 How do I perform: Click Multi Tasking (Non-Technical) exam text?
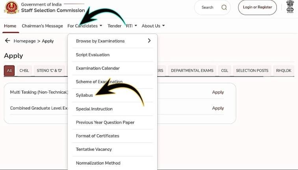[x=39, y=92]
